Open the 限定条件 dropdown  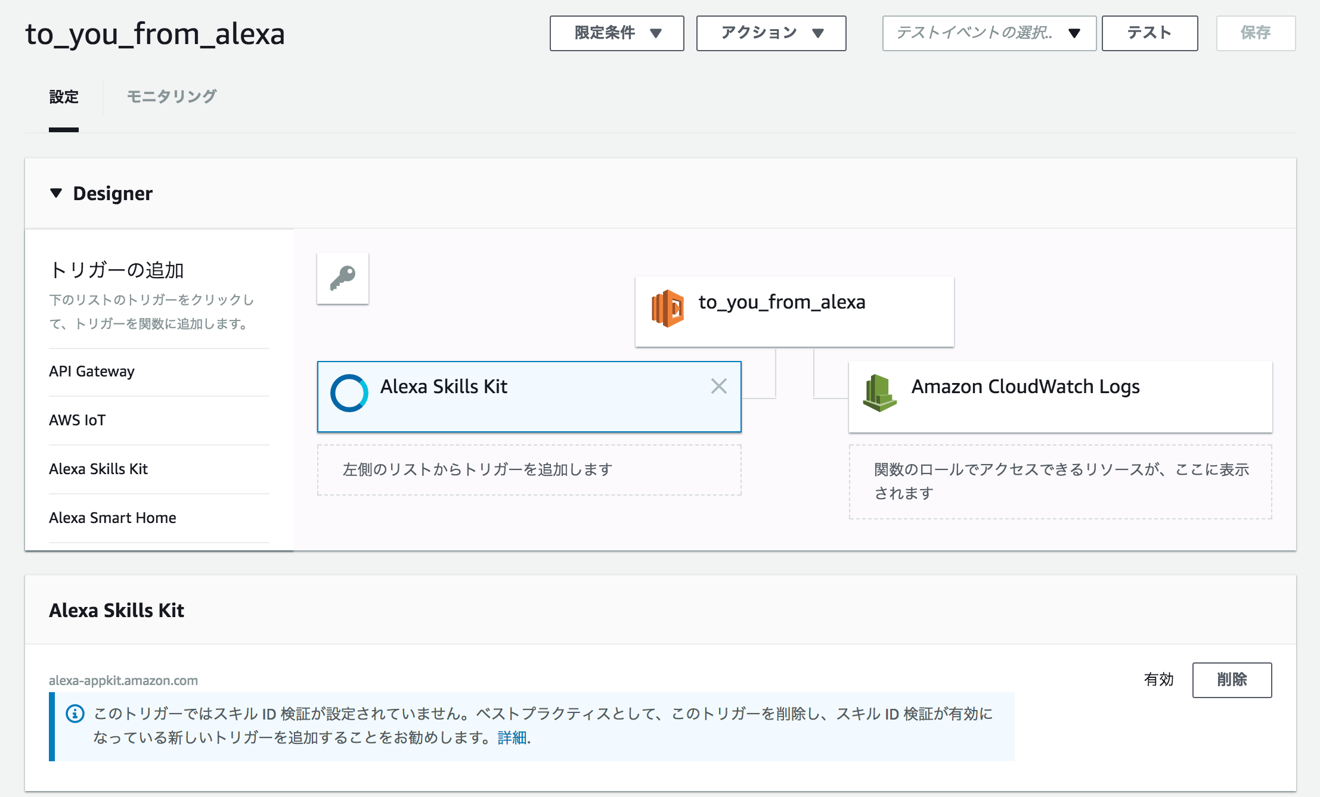click(x=616, y=33)
